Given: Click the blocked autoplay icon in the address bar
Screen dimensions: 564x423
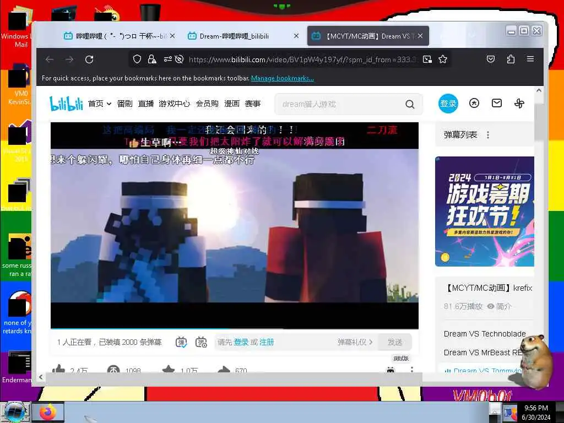Looking at the screenshot, I should [179, 59].
